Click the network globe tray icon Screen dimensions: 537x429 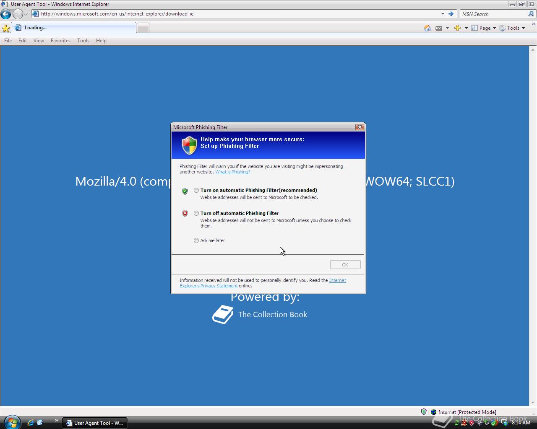(x=505, y=423)
